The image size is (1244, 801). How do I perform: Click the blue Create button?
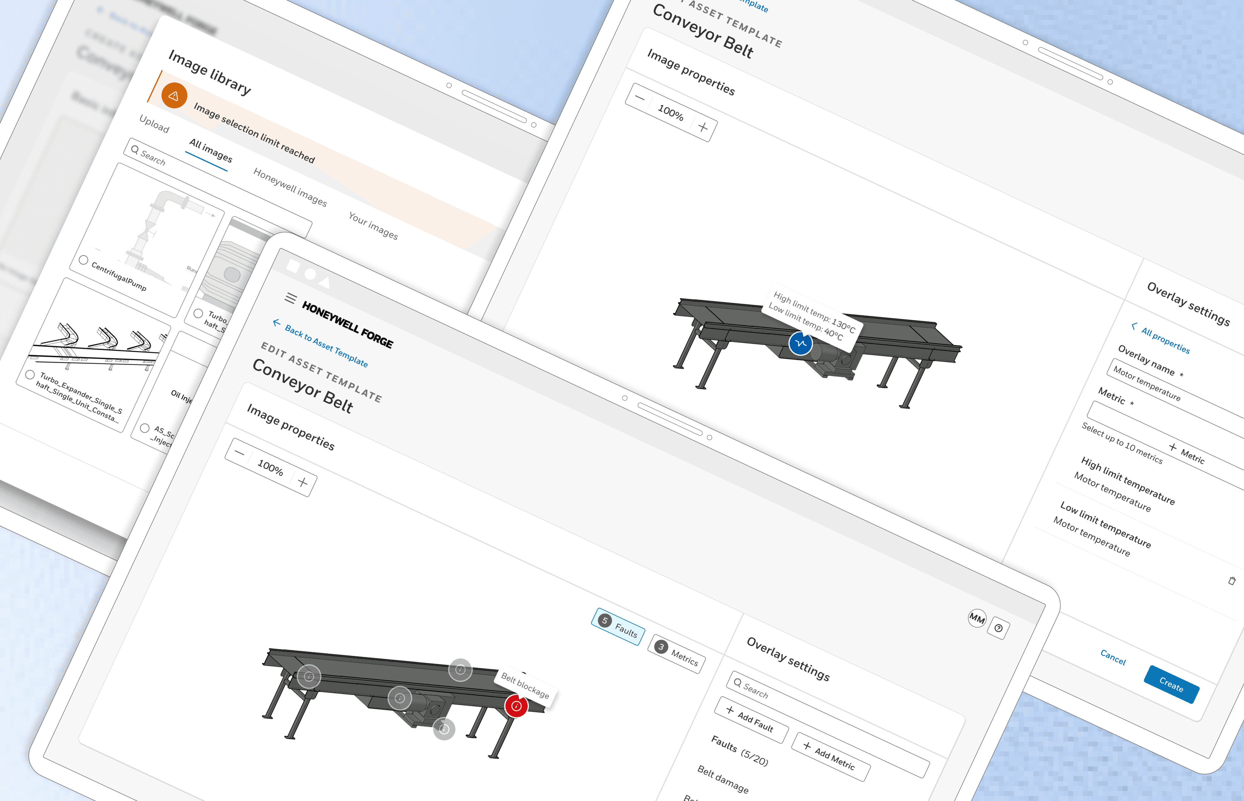(x=1171, y=684)
